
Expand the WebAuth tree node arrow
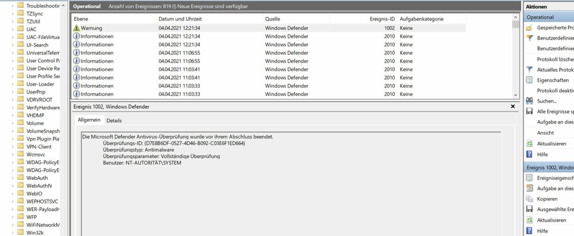[x=14, y=178]
